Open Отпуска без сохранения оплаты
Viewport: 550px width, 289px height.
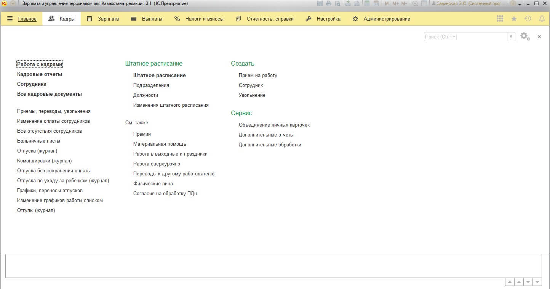54,171
